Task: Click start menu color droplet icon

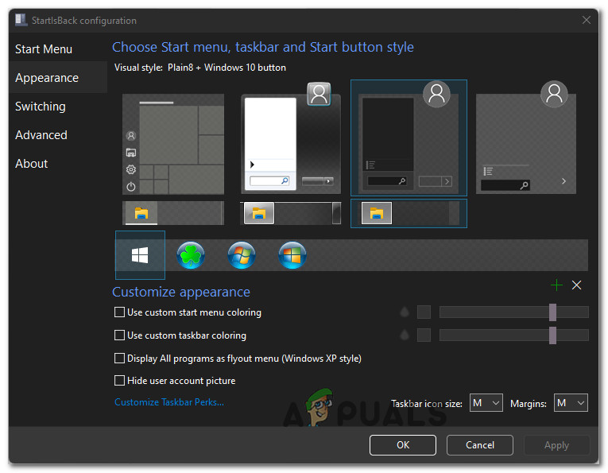Action: (405, 312)
